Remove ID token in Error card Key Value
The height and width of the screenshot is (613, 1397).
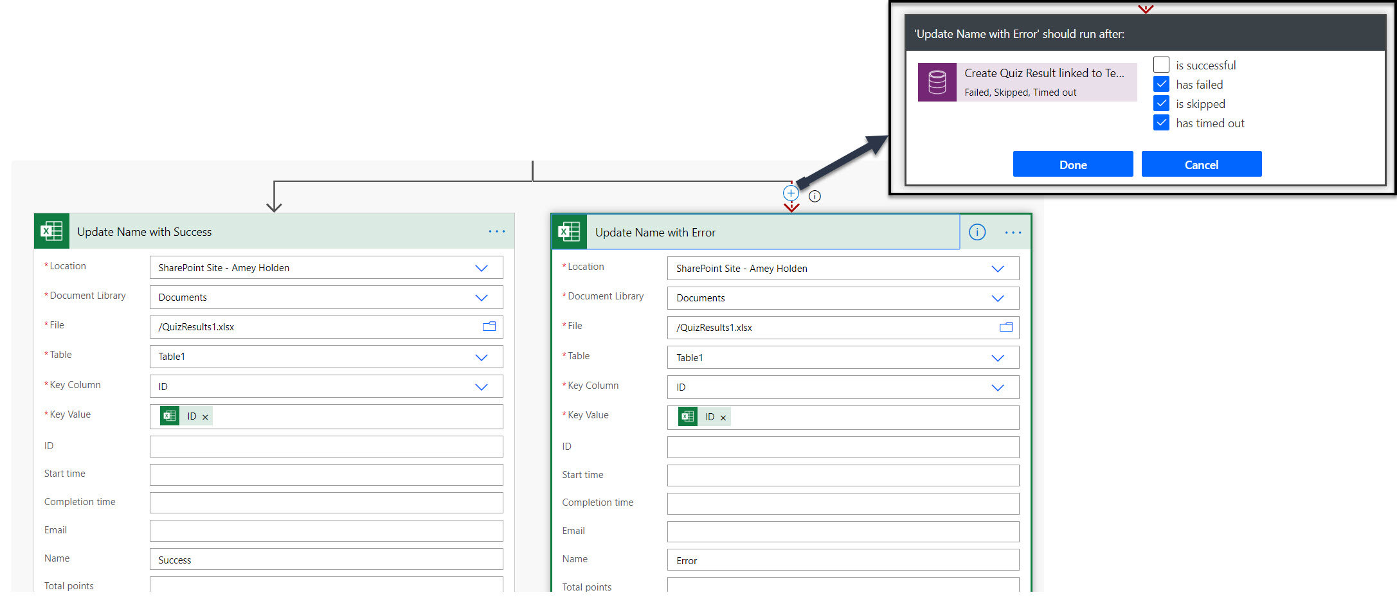[723, 418]
